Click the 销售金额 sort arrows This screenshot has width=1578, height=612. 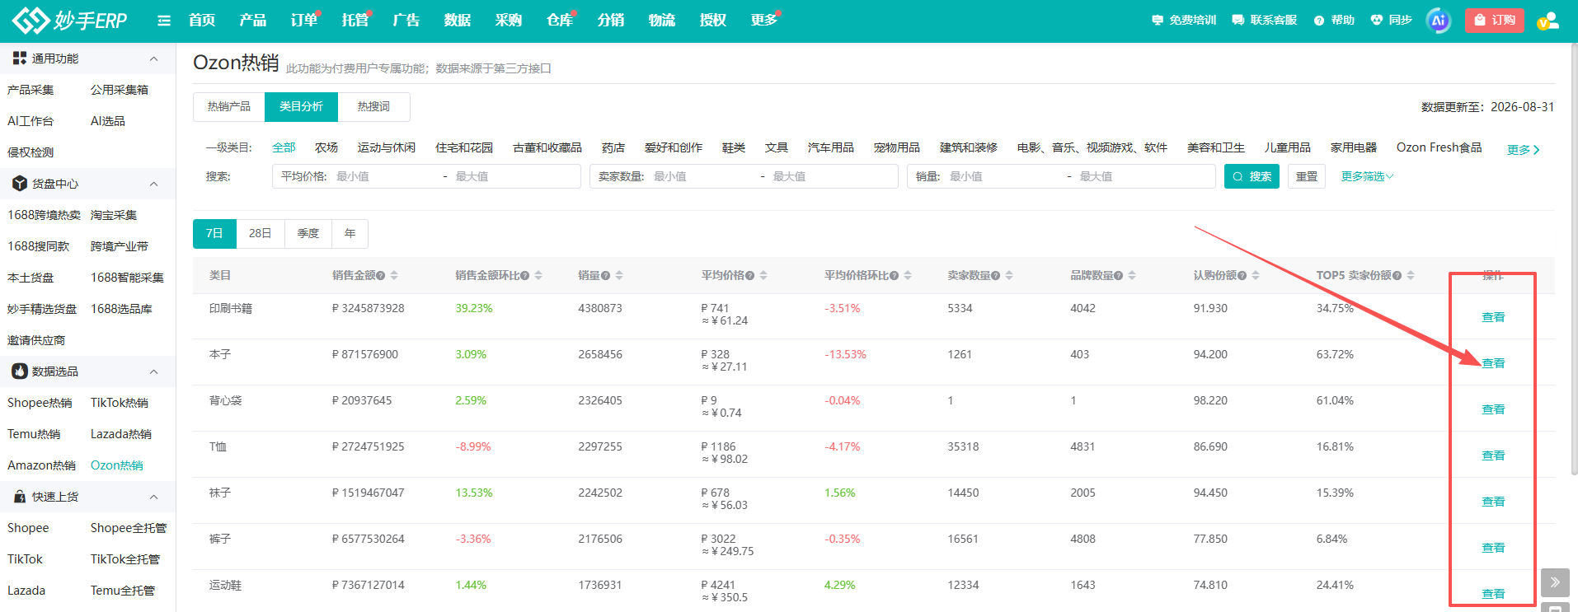click(394, 275)
